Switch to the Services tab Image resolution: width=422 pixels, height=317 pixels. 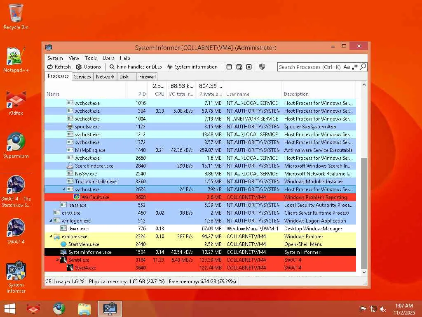click(82, 76)
